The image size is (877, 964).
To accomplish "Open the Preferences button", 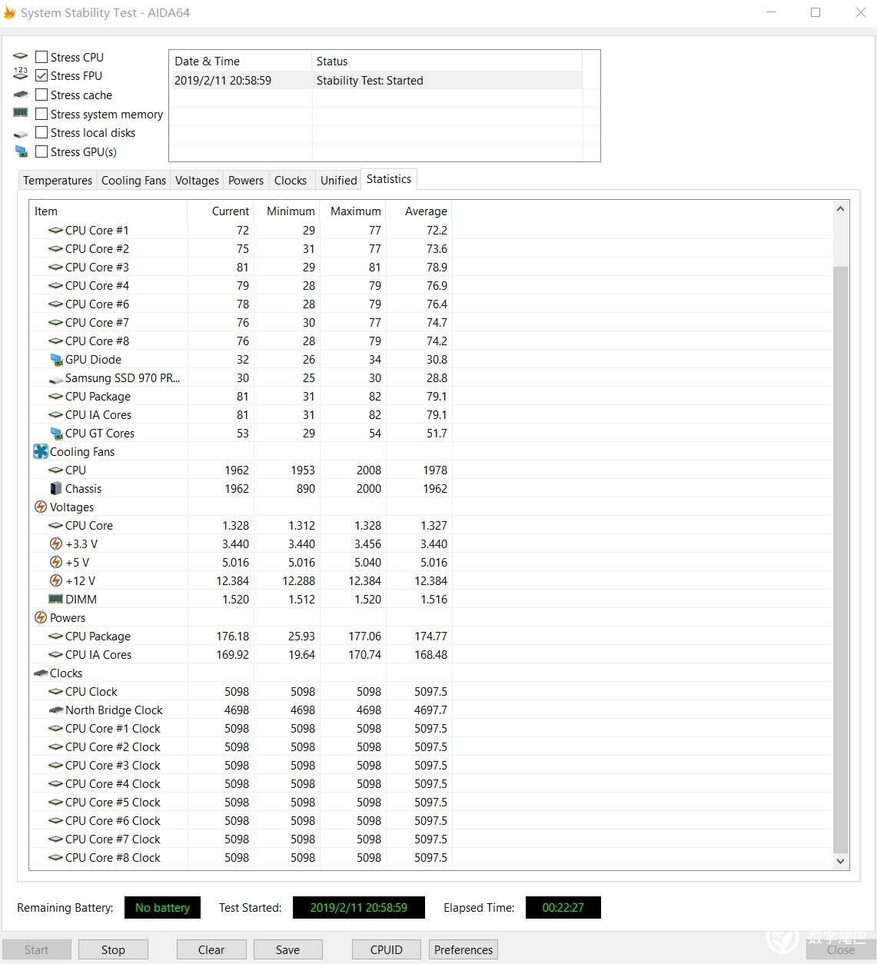I will coord(463,949).
